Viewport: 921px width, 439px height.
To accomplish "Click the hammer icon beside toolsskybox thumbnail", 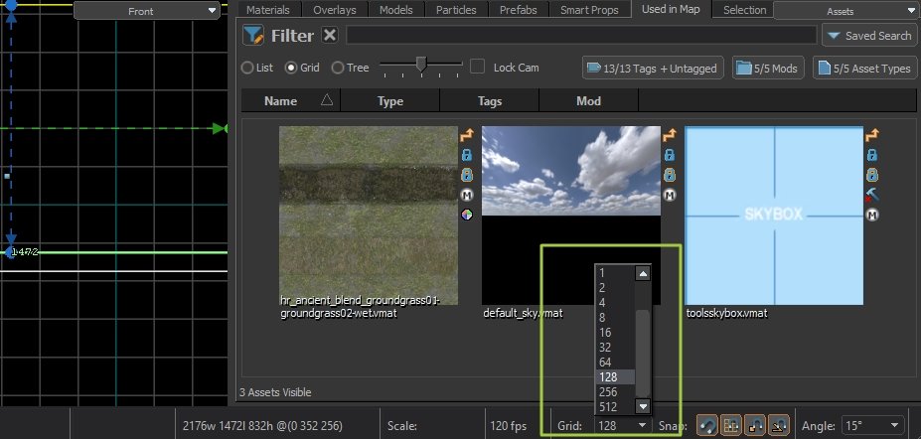I will [x=871, y=195].
